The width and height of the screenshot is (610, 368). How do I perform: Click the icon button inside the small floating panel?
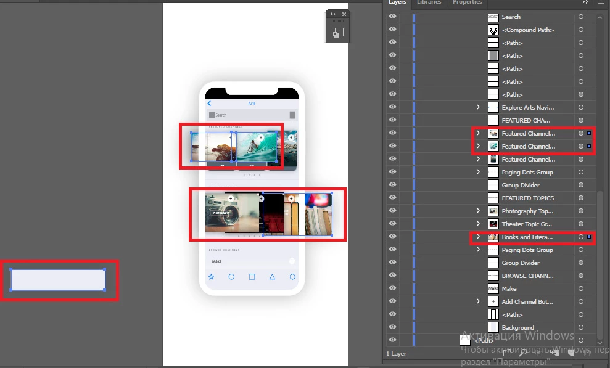click(337, 33)
